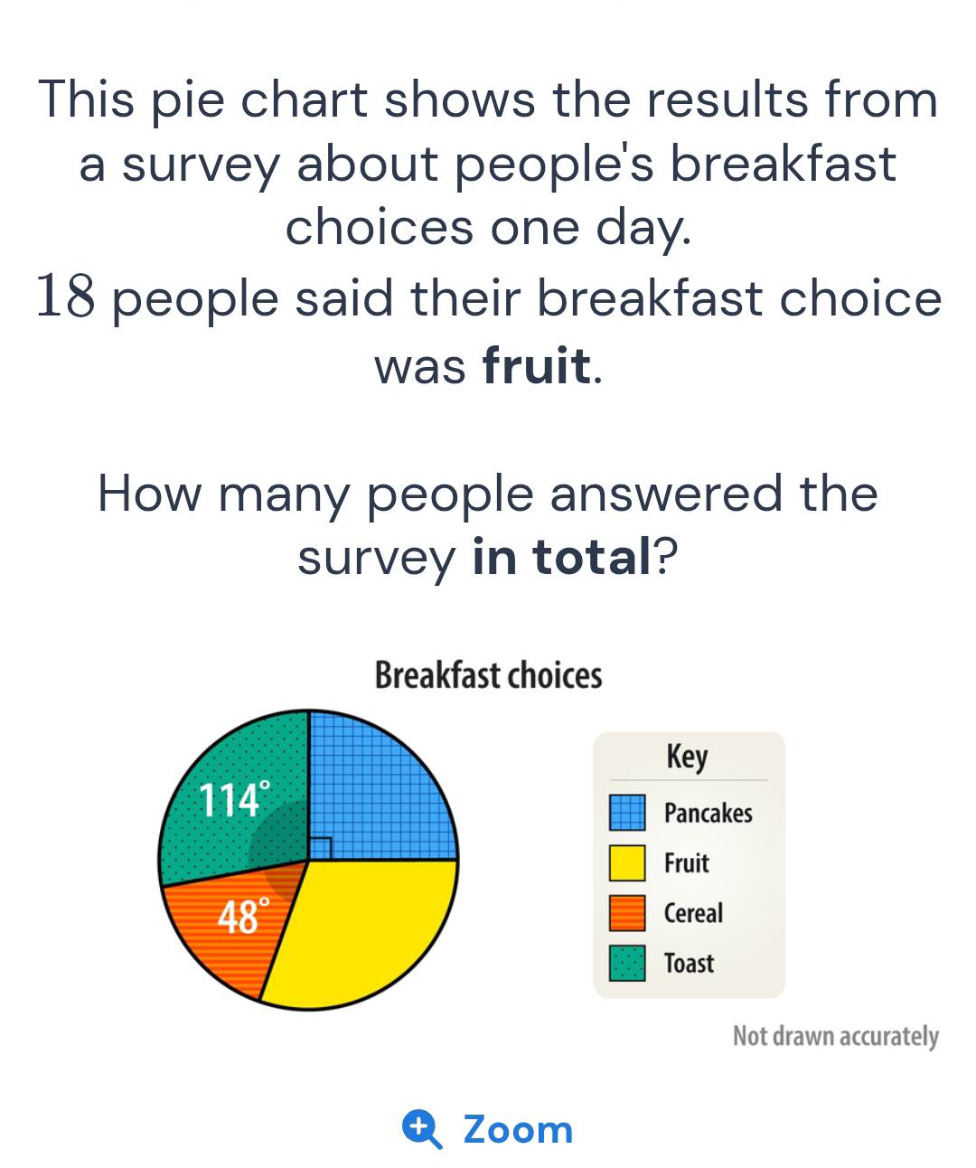Click the Pancakes label in the key
Image resolution: width=976 pixels, height=1168 pixels.
click(x=708, y=813)
